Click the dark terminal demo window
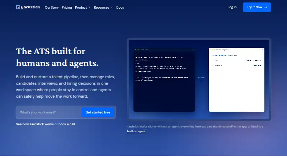This screenshot has width=287, height=158. coord(164,80)
